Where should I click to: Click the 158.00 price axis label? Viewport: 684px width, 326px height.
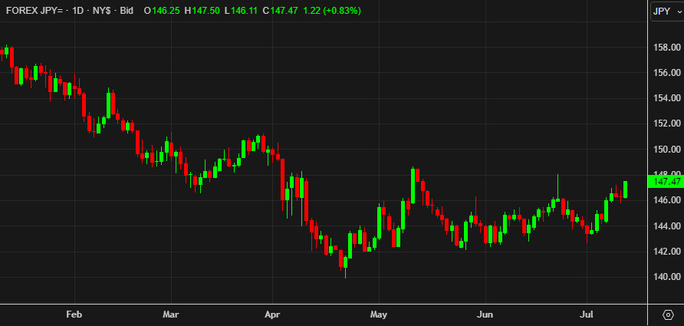667,47
